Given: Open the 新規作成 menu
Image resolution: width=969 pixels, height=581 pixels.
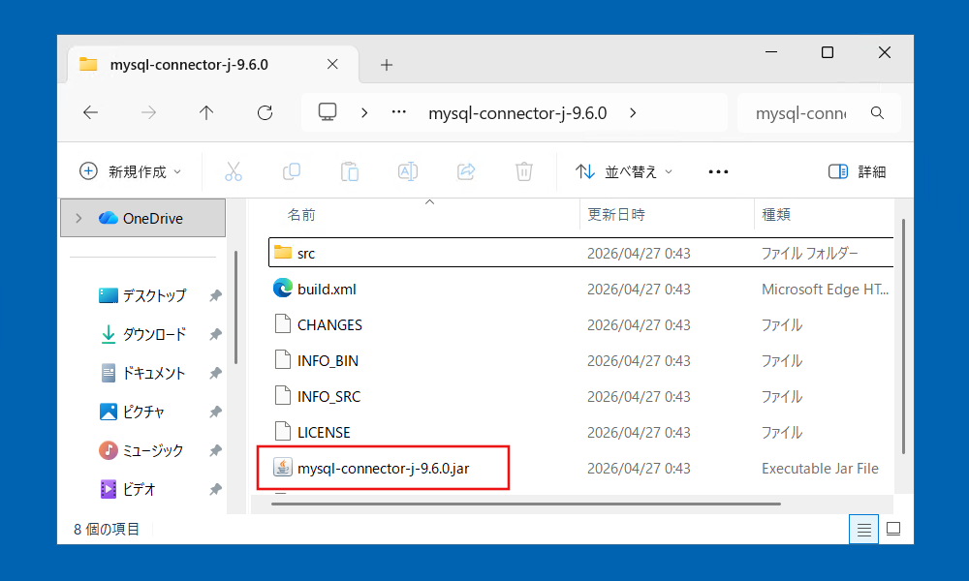Looking at the screenshot, I should click(x=131, y=171).
